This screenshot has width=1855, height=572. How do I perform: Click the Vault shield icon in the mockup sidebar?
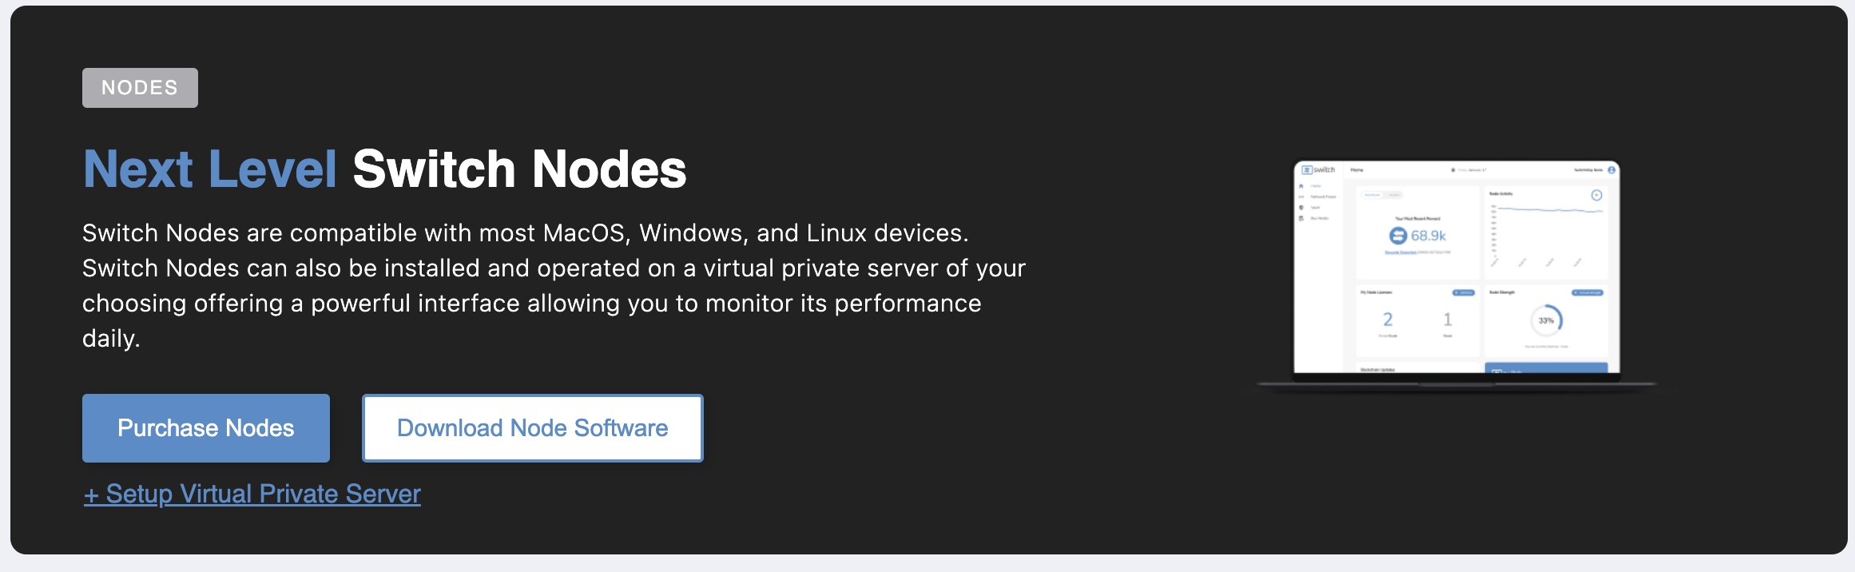click(1301, 208)
